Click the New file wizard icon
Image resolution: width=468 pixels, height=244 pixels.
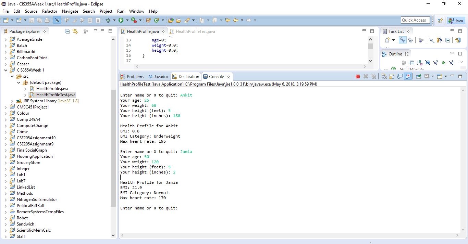point(6,20)
